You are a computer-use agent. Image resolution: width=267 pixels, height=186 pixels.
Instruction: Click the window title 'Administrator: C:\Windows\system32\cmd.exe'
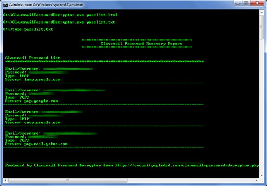46,5
